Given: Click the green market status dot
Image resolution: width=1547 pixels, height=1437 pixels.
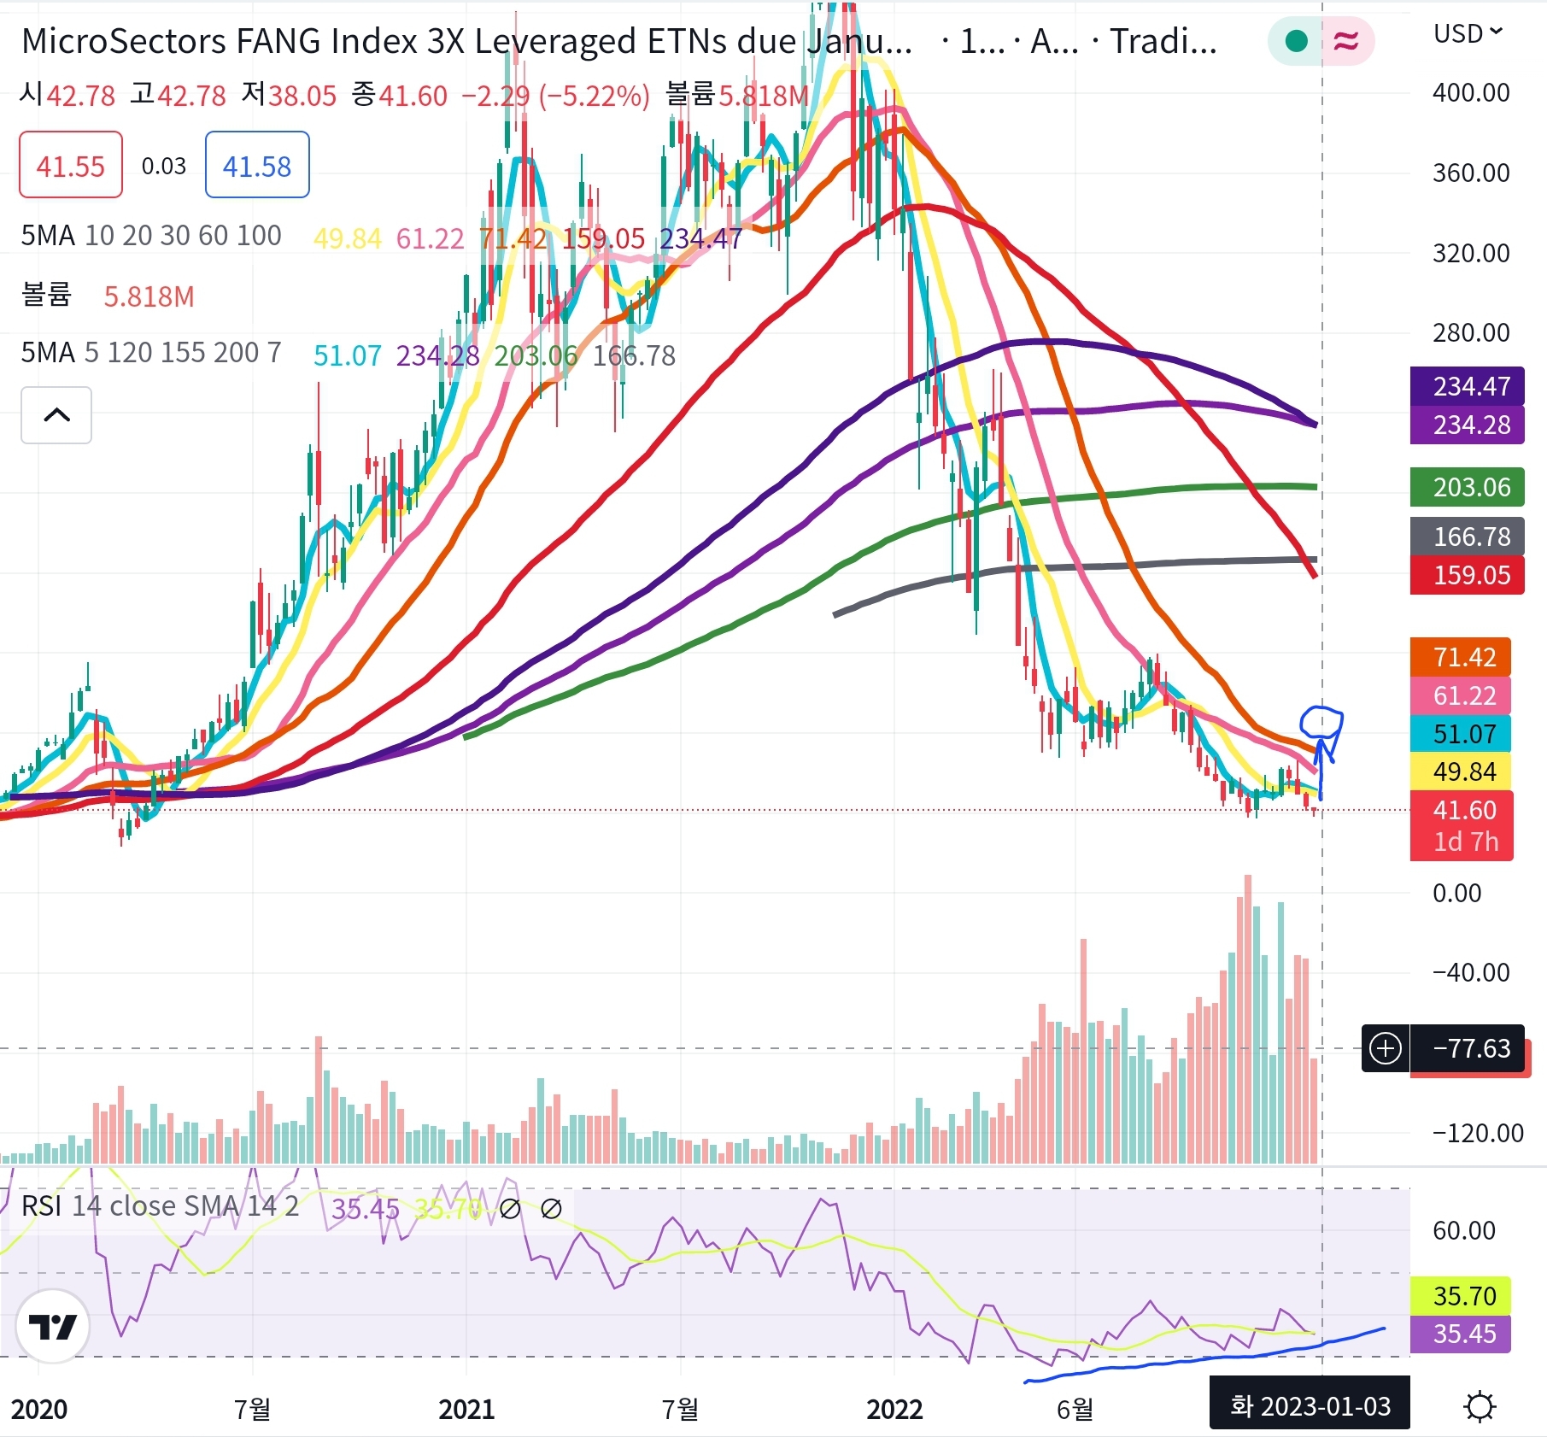Looking at the screenshot, I should click(x=1296, y=41).
